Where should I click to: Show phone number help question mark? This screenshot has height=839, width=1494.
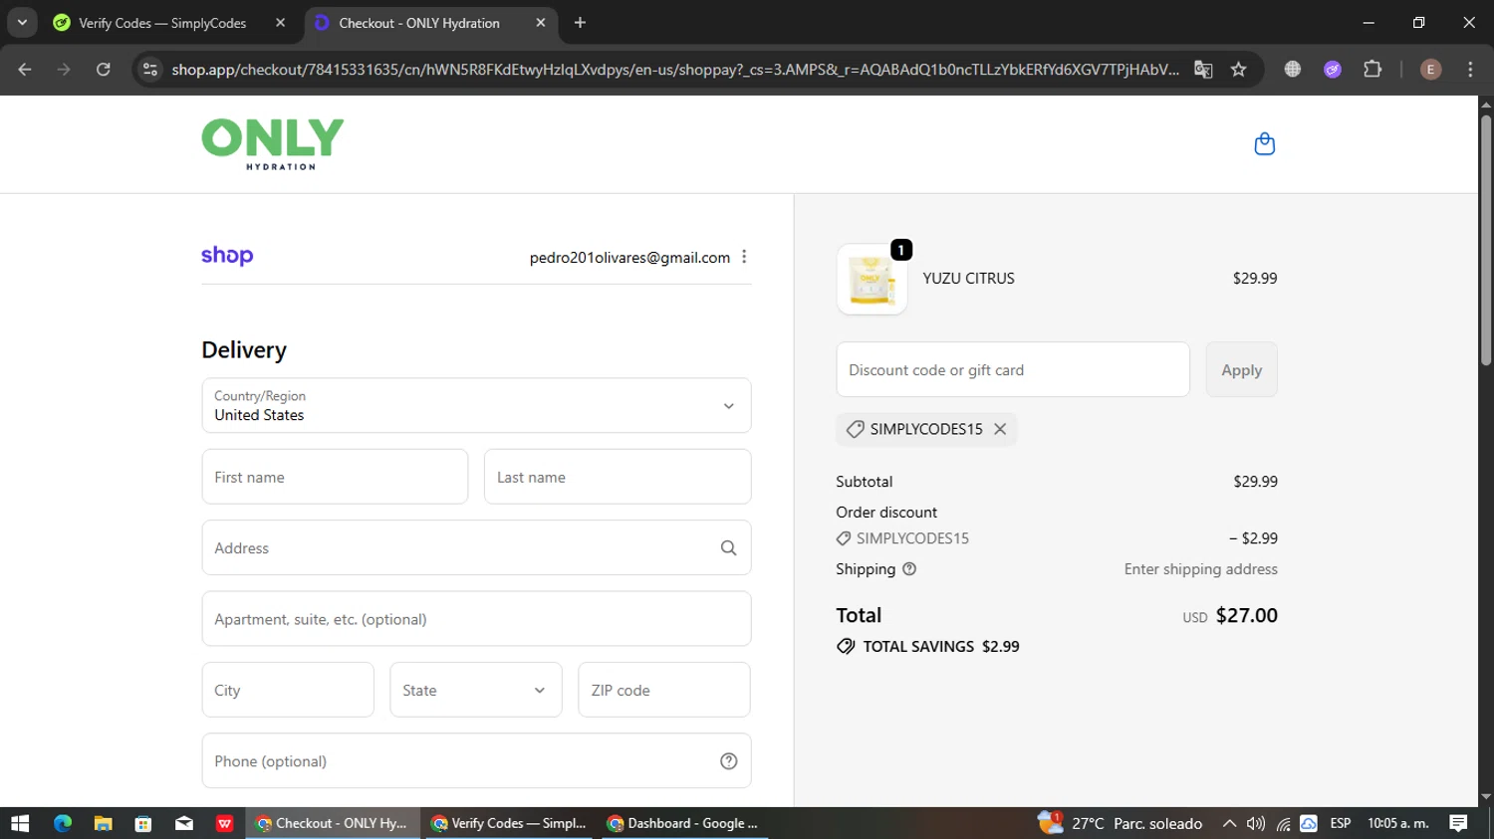click(x=728, y=761)
